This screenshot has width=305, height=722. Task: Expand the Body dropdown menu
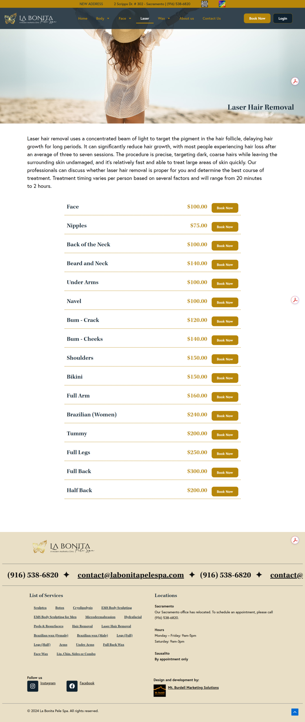click(103, 19)
